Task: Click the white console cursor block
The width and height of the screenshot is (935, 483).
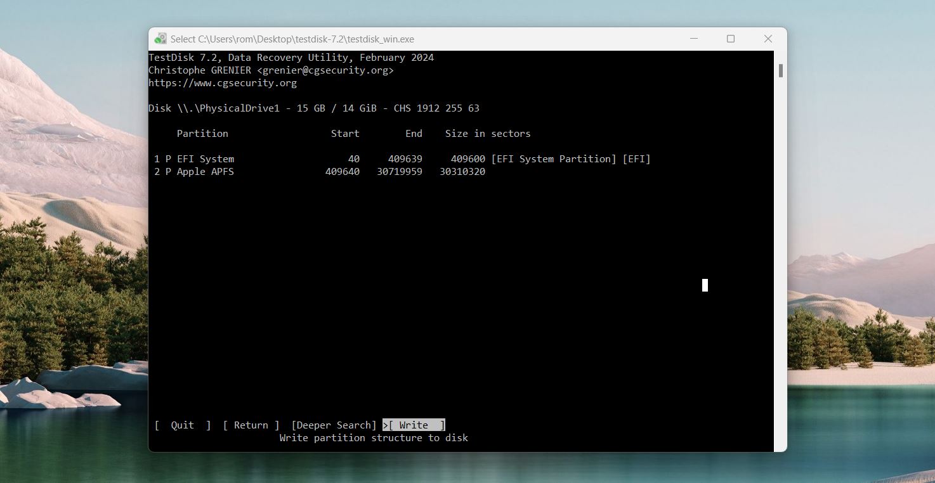Action: coord(705,285)
